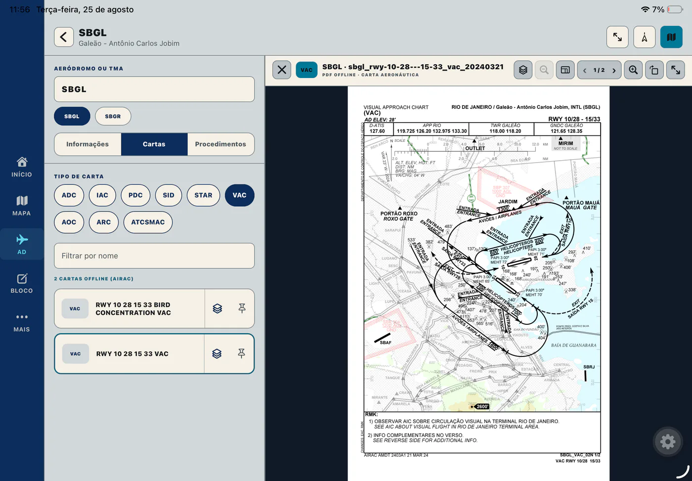Tap the VAC badge beside the chart title
The width and height of the screenshot is (692, 481).
pos(306,70)
